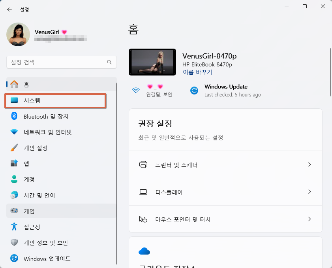Click the Wi-Fi status icon in Home
The image size is (332, 268).
pos(136,91)
